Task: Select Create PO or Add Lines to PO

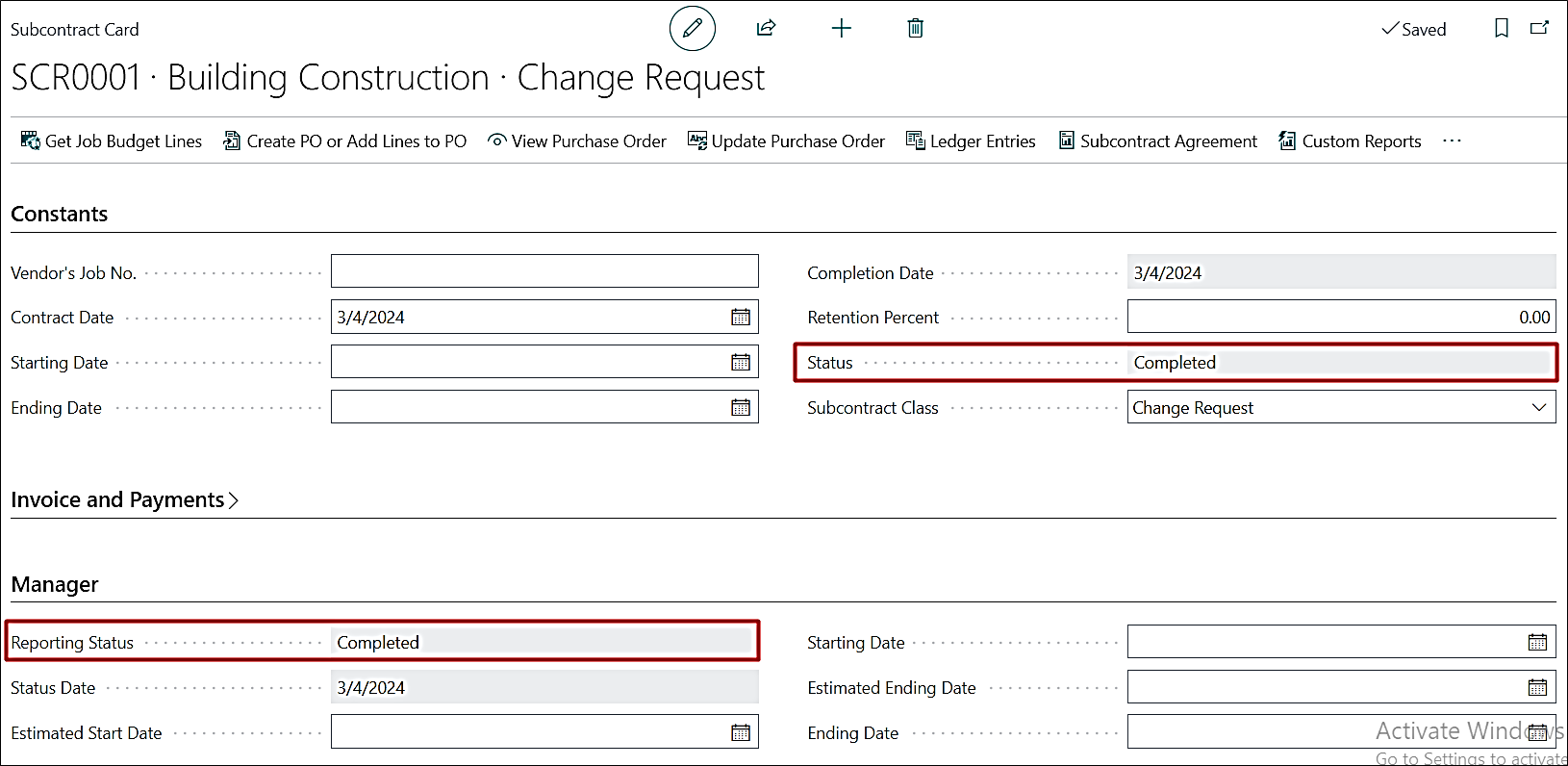Action: 344,141
